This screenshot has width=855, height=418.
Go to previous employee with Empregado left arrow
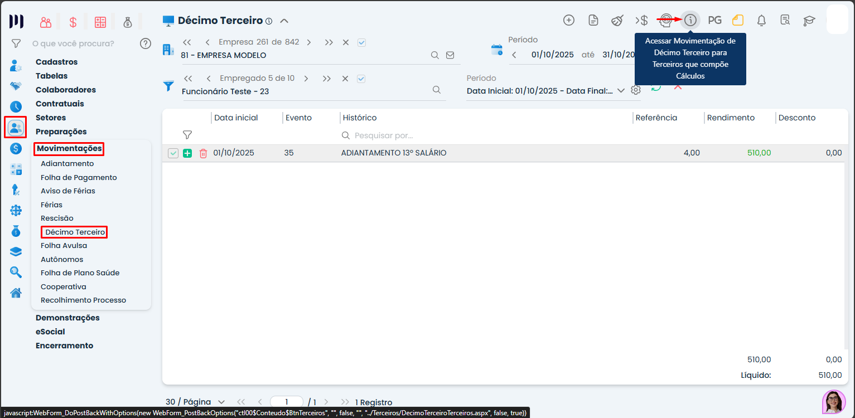(209, 79)
